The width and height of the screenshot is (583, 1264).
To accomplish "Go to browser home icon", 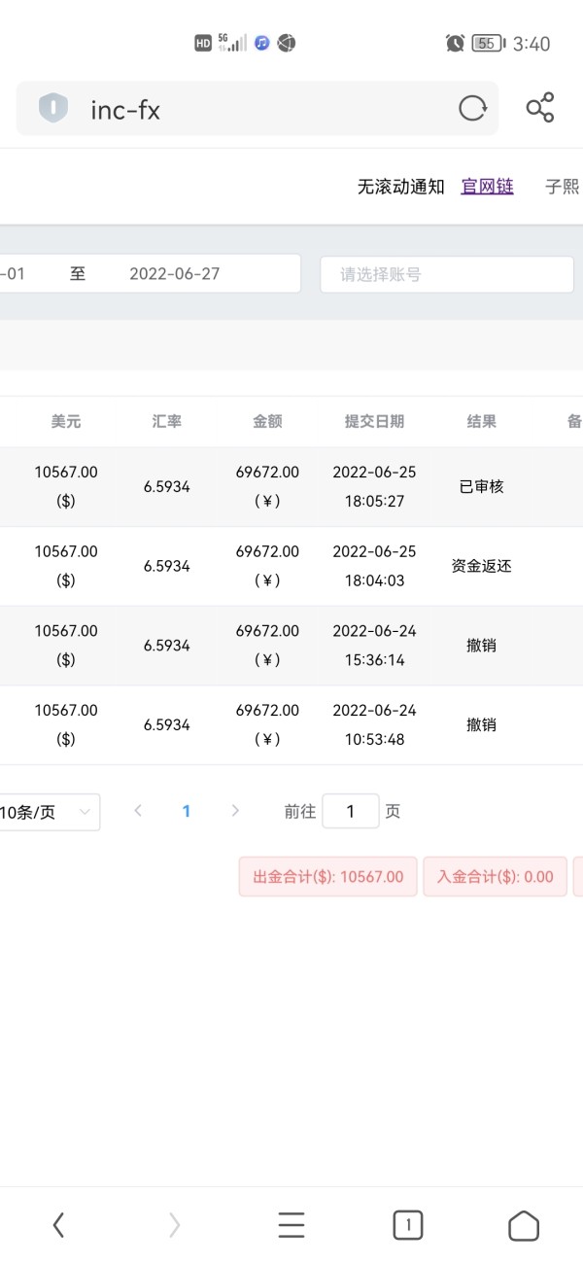I will click(524, 1225).
